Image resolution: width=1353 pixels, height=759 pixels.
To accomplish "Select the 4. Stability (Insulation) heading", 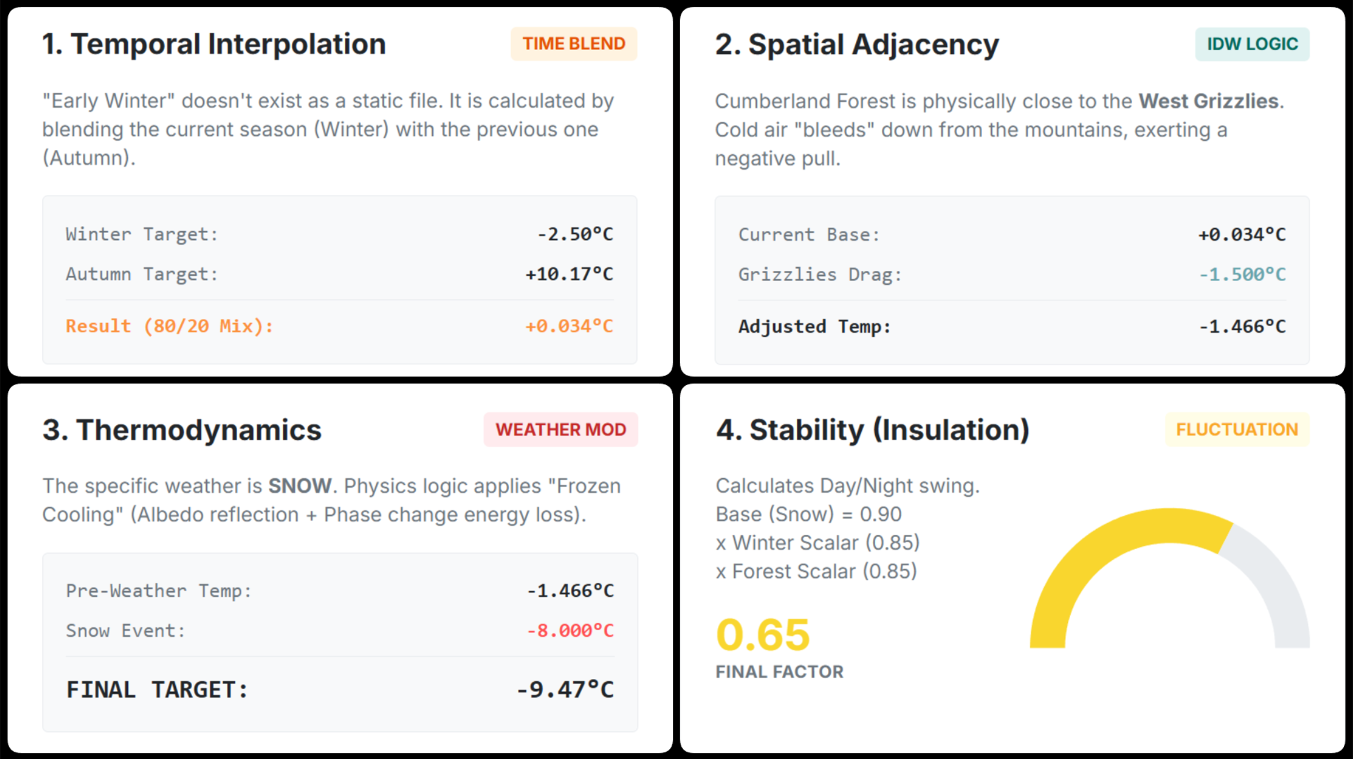I will (x=872, y=430).
